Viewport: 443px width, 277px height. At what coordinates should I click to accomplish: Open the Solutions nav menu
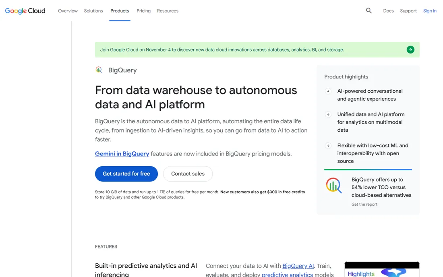click(93, 11)
